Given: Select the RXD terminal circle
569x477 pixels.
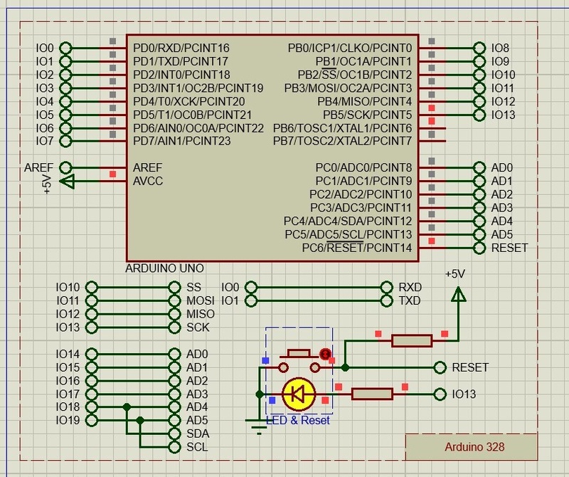Looking at the screenshot, I should click(386, 288).
